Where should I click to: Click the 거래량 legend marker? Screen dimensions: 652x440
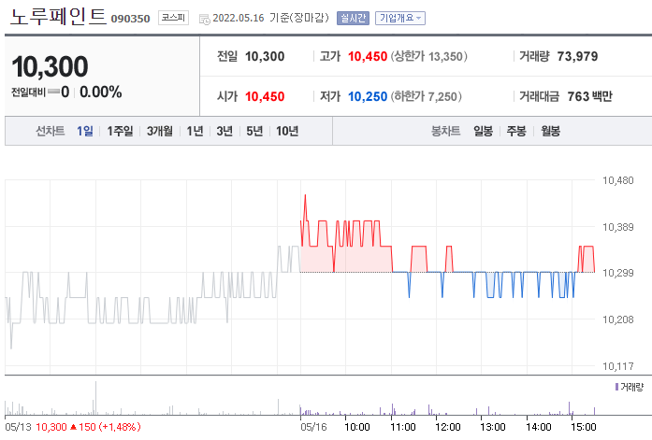[x=616, y=387]
